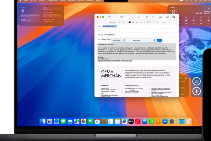
Task: Open the Archivo menu in the menu bar
Action: (x=33, y=1)
